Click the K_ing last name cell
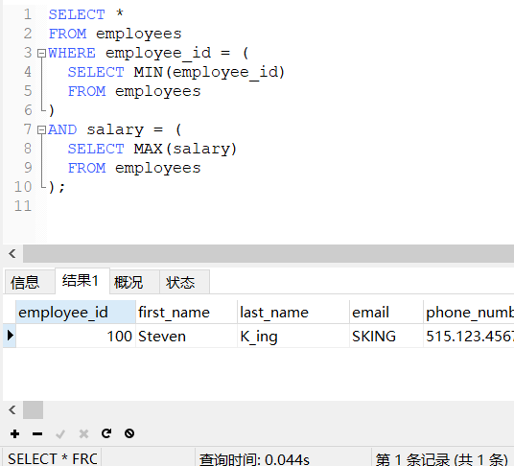 click(x=293, y=336)
